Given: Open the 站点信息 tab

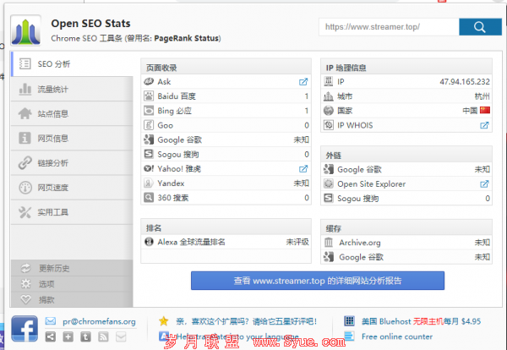Looking at the screenshot, I should click(72, 113).
